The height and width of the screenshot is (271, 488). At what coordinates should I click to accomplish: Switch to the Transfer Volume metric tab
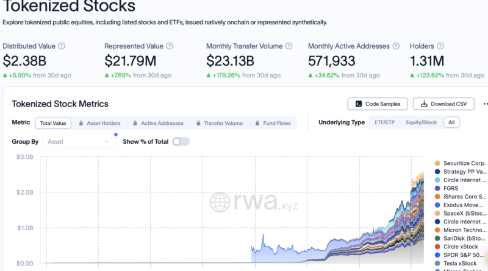coord(220,123)
